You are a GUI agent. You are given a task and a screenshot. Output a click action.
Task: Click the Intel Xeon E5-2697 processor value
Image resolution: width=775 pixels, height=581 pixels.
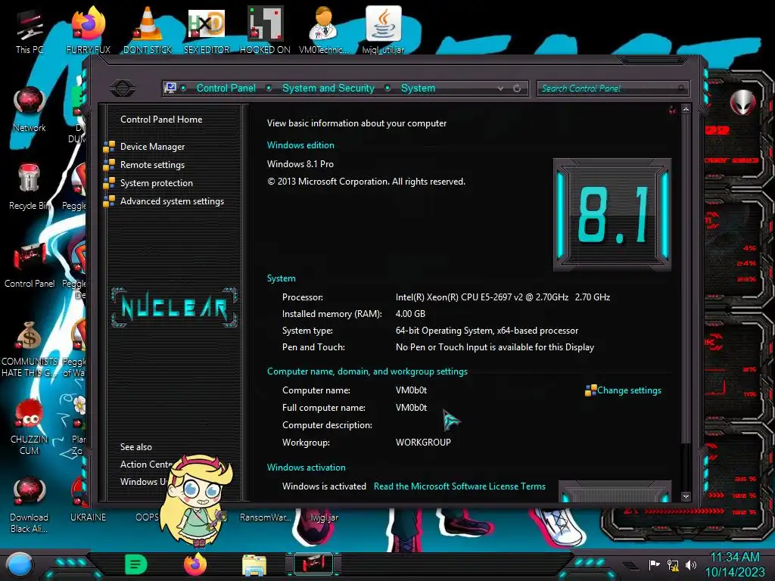pos(503,297)
